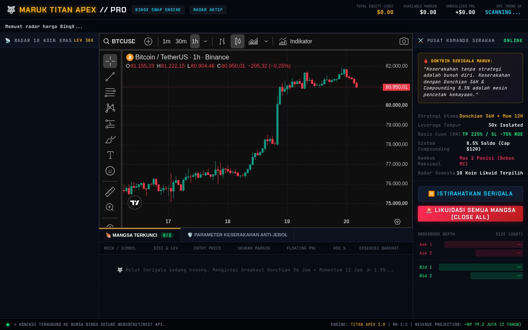Image resolution: width=528 pixels, height=330 pixels.
Task: Set the chart interval to 1h
Action: coord(195,41)
